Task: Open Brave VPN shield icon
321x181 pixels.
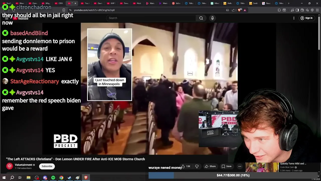Action: pos(312,10)
